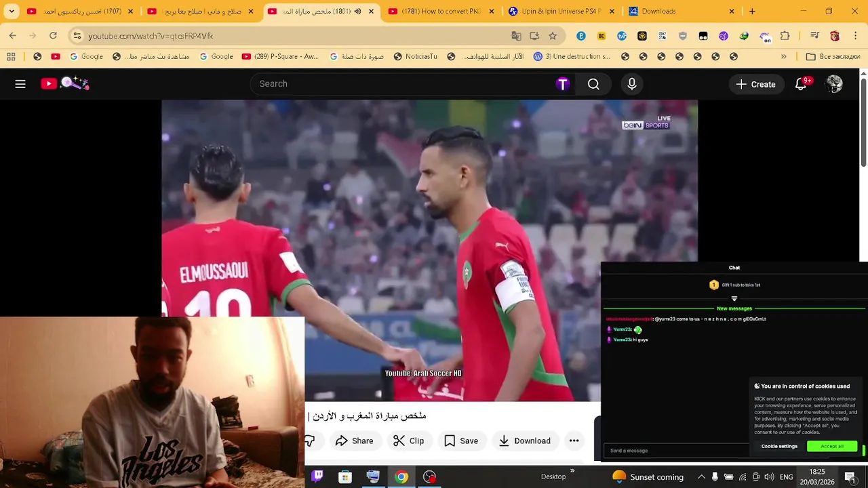This screenshot has width=868, height=488.
Task: Go back in browser
Action: point(13,36)
